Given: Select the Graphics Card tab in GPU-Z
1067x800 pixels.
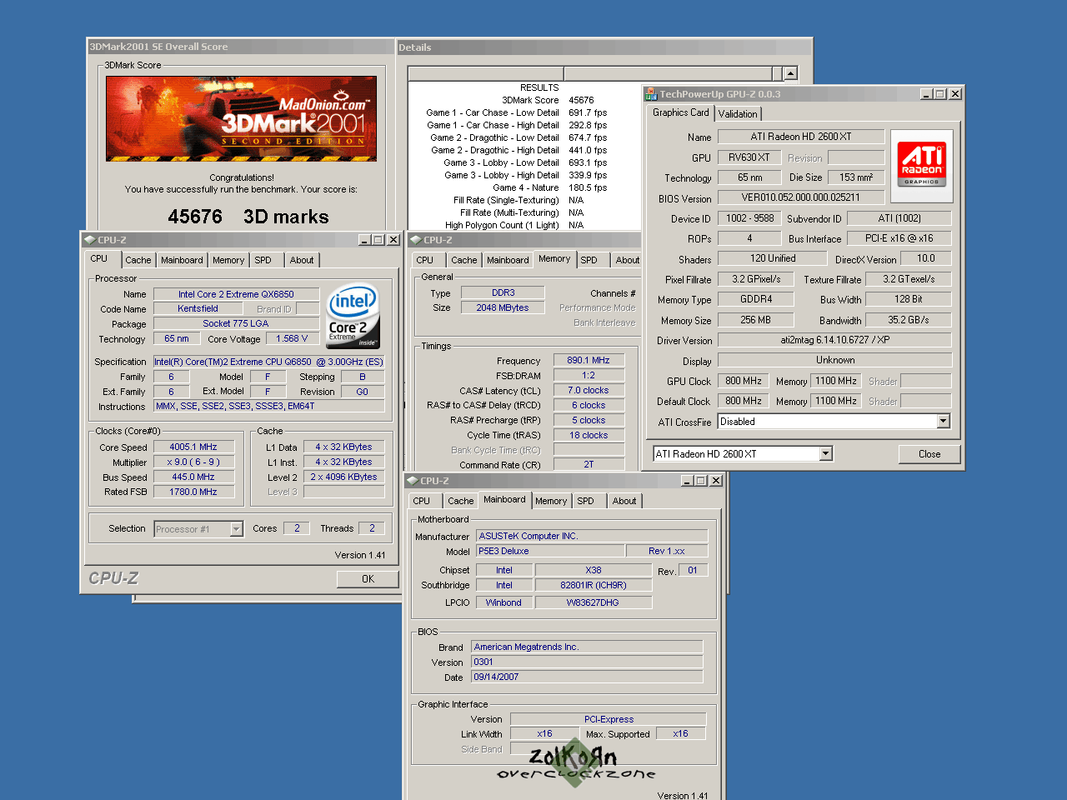Looking at the screenshot, I should tap(680, 112).
